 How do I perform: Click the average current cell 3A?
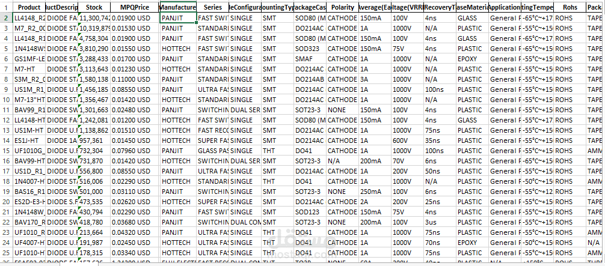click(375, 79)
